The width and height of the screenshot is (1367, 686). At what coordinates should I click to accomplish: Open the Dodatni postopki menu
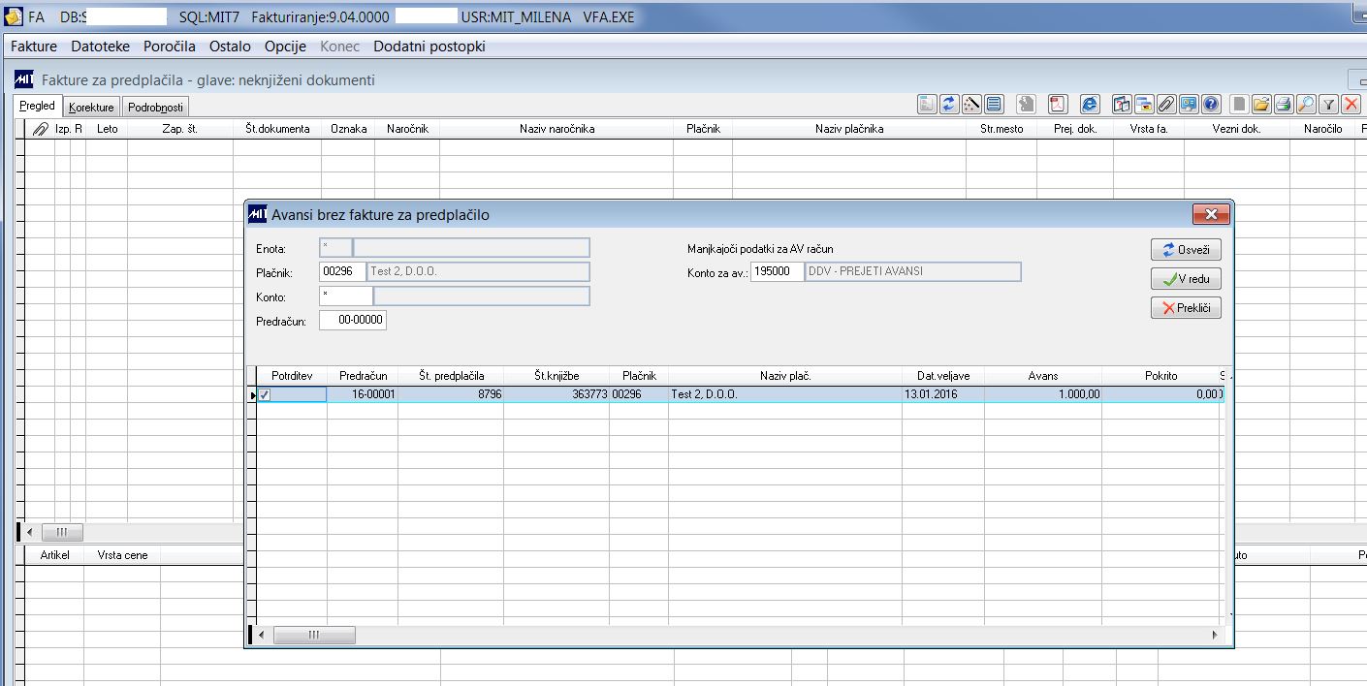(429, 47)
